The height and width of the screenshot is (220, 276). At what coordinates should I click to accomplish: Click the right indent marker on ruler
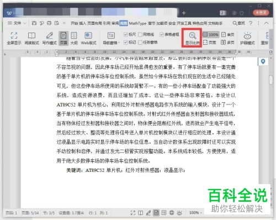pos(236,53)
